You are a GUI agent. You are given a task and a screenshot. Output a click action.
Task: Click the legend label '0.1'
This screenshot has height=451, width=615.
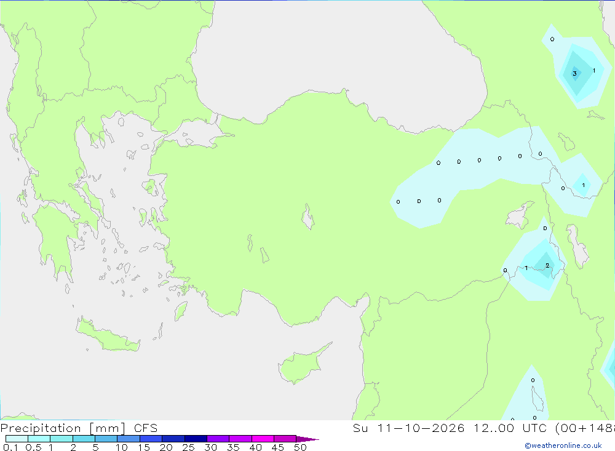coord(10,447)
